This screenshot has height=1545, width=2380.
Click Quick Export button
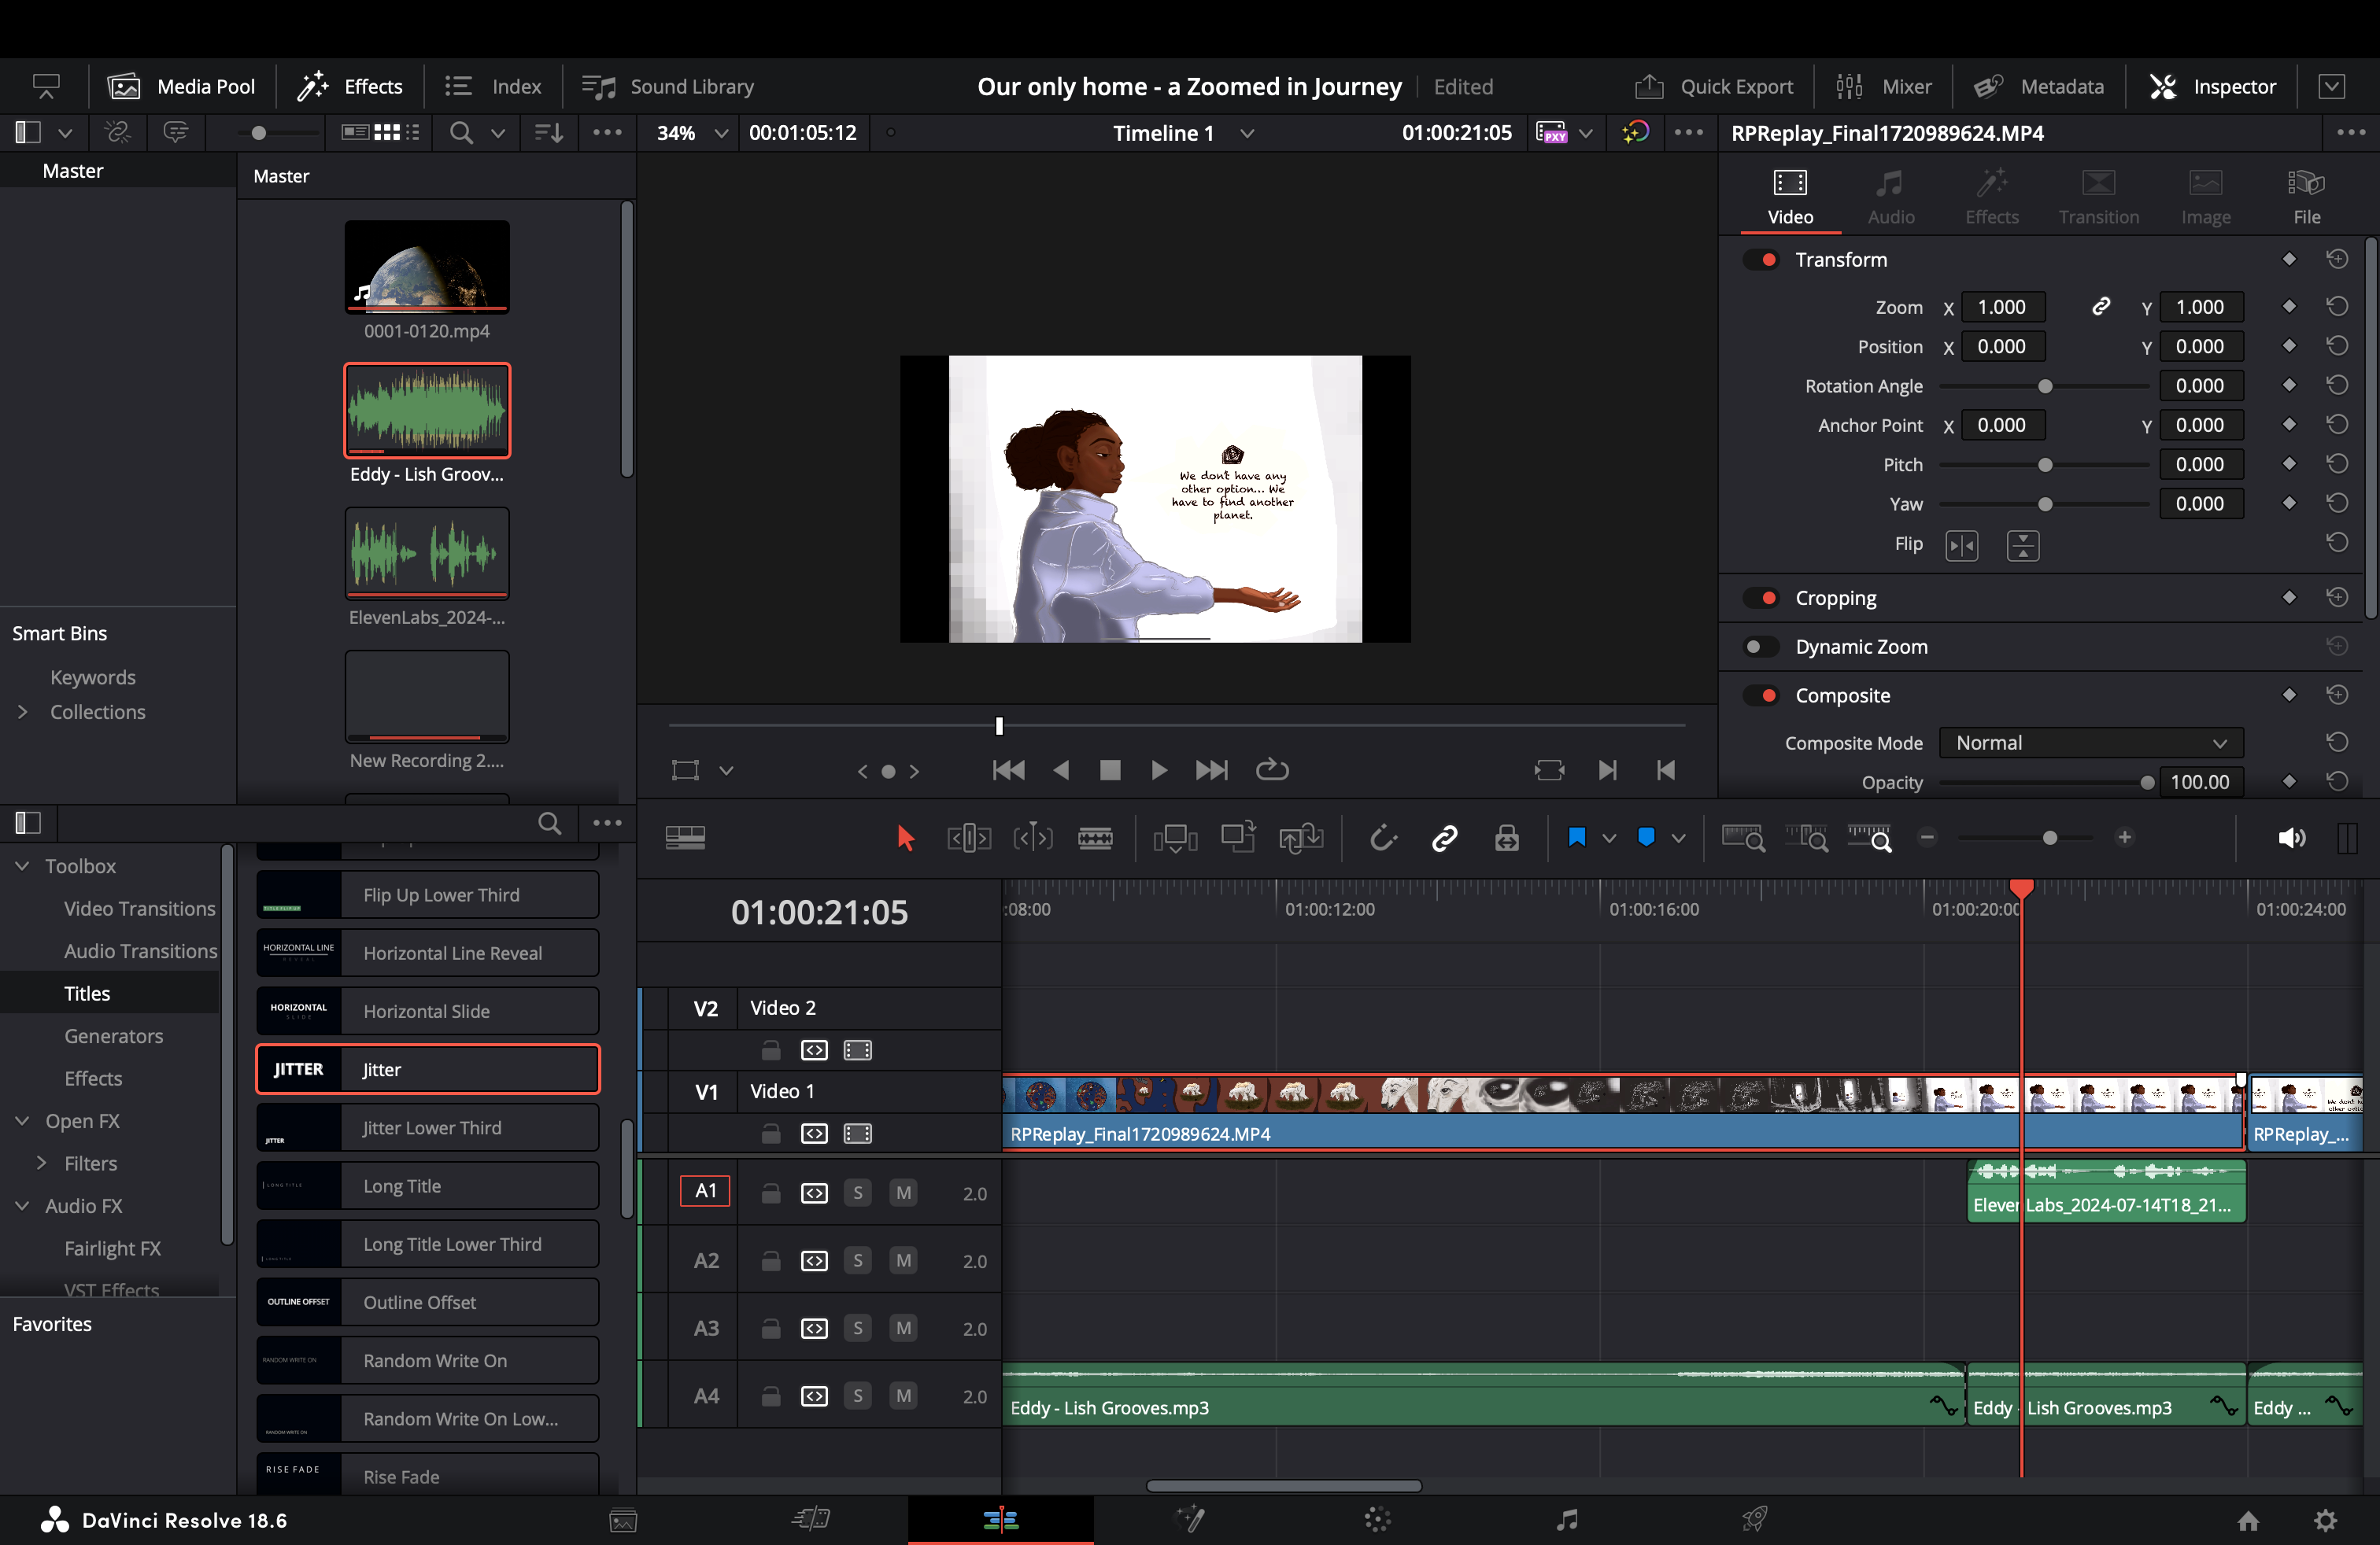(x=1714, y=87)
